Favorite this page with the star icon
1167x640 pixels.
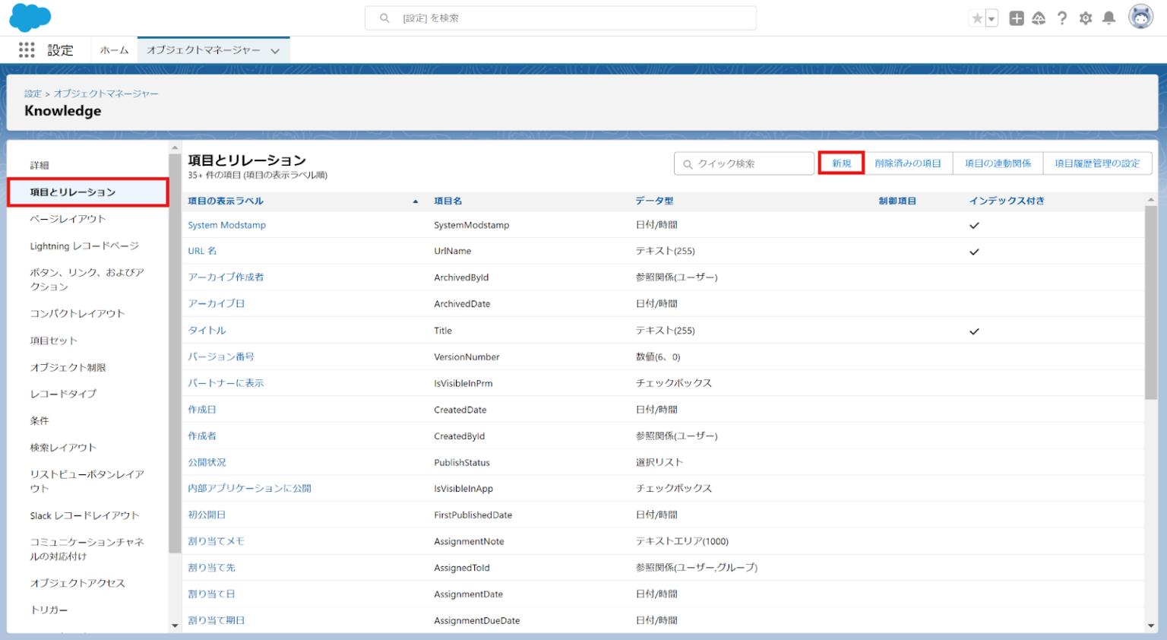[x=976, y=17]
